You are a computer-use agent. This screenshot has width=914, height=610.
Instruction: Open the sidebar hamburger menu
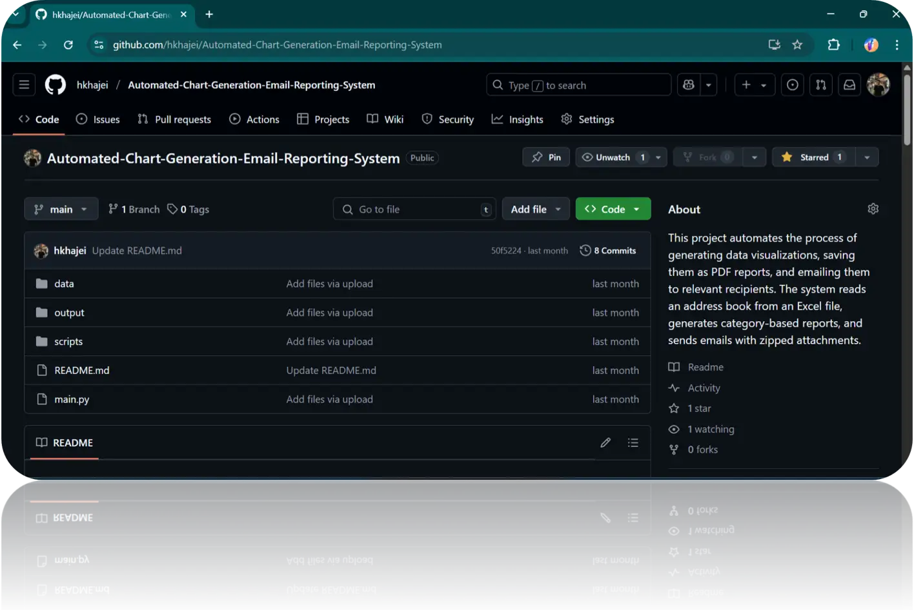click(24, 84)
